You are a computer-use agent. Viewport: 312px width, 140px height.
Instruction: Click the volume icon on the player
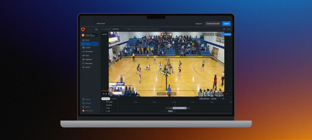click(227, 94)
